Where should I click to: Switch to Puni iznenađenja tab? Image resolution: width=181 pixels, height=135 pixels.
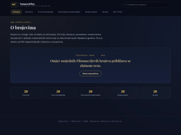[46, 12]
